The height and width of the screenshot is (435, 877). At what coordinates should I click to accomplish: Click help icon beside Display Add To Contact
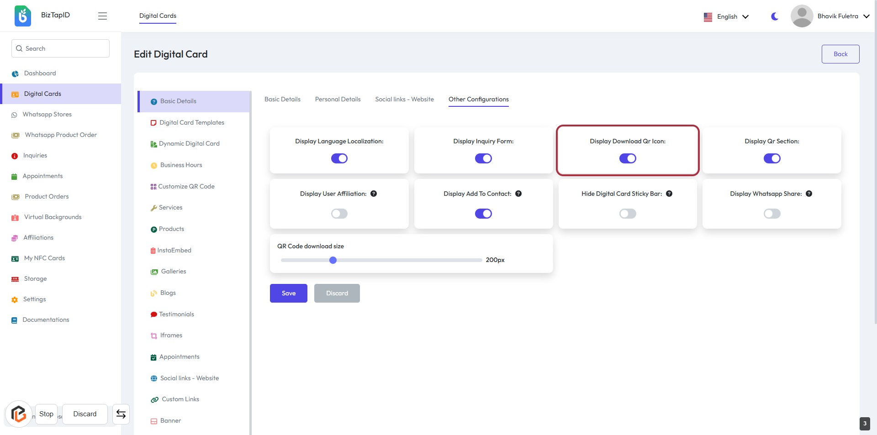[x=518, y=194]
